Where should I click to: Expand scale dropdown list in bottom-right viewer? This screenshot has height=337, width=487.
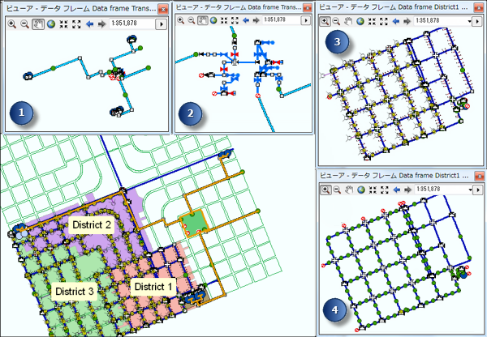[470, 190]
